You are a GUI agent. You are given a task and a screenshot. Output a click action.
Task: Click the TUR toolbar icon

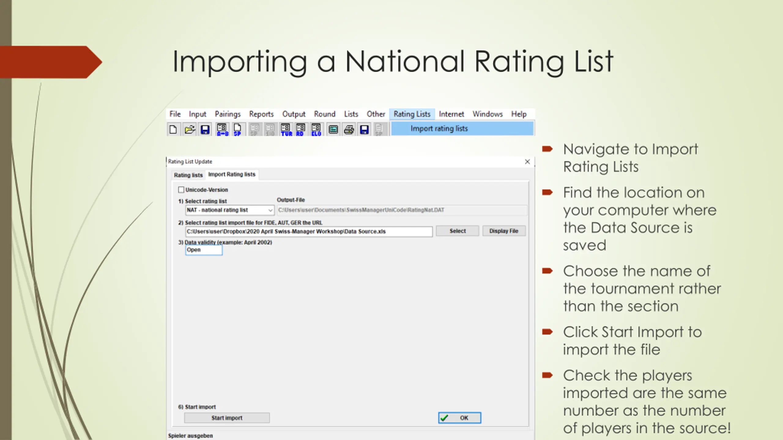tap(286, 130)
